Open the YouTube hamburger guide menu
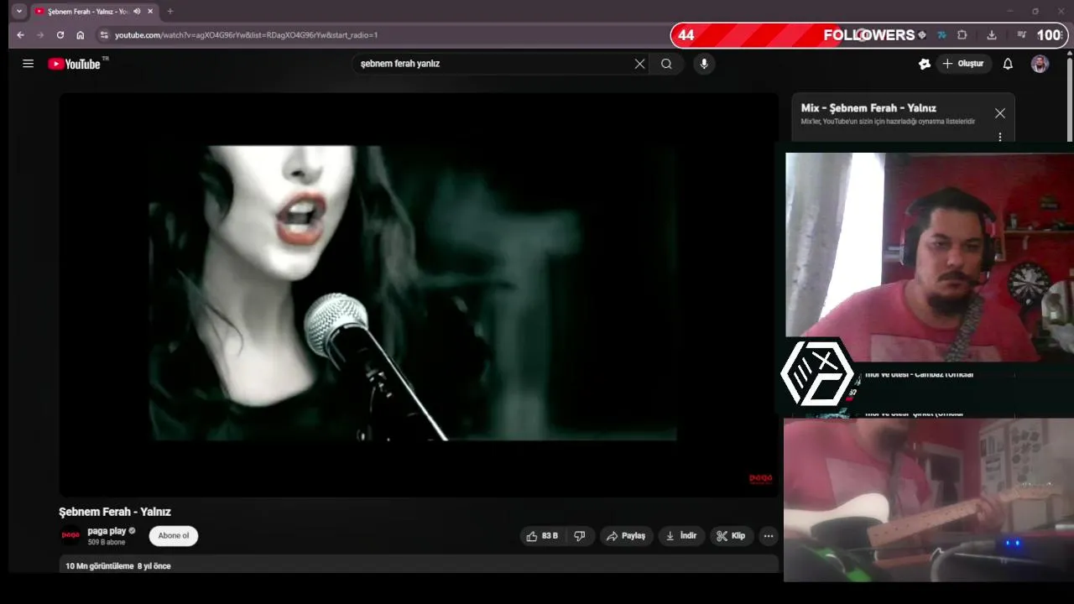This screenshot has width=1074, height=604. 28,64
